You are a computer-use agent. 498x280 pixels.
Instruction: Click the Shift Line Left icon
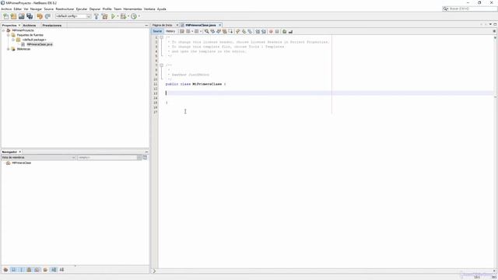pyautogui.click(x=258, y=31)
